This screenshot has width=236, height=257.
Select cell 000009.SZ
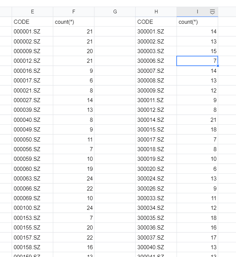click(32, 51)
